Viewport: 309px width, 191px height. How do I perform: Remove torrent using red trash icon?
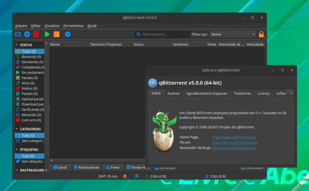(36, 34)
